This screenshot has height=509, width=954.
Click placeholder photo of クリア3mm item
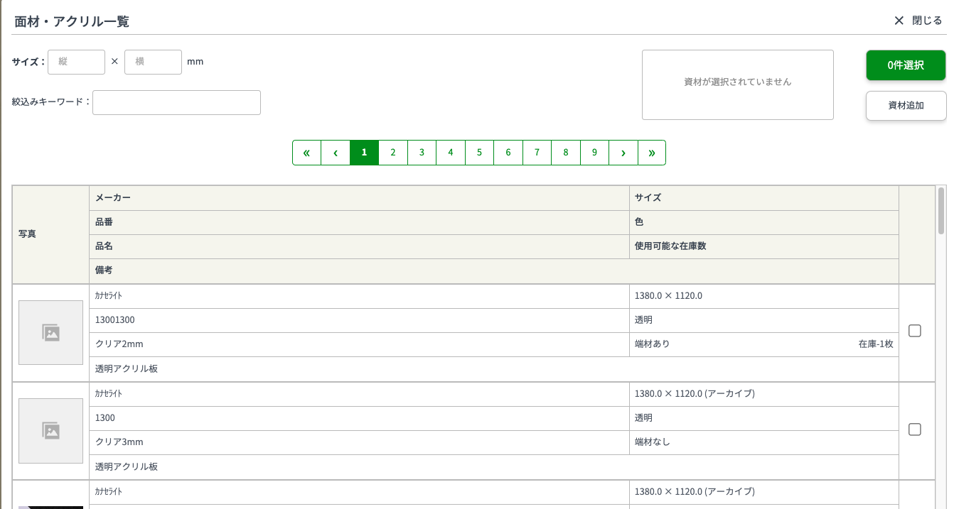coord(50,430)
